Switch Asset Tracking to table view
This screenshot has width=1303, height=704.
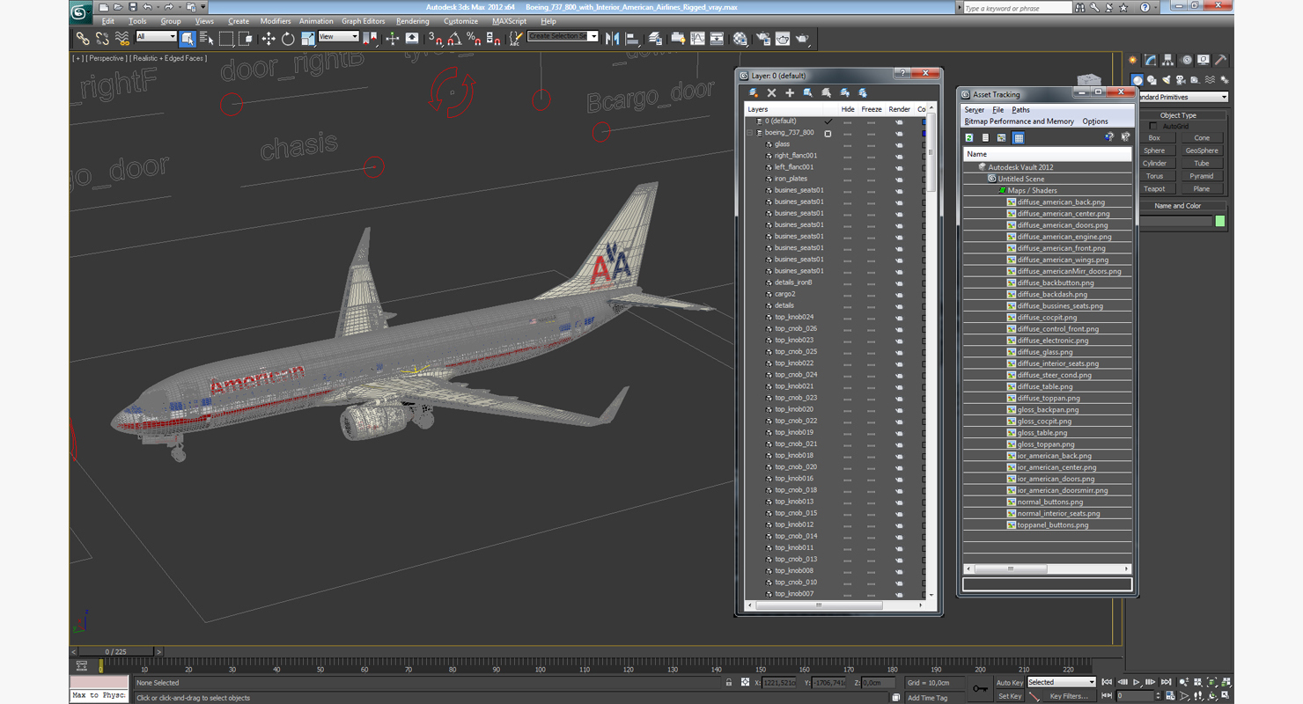coord(1019,138)
